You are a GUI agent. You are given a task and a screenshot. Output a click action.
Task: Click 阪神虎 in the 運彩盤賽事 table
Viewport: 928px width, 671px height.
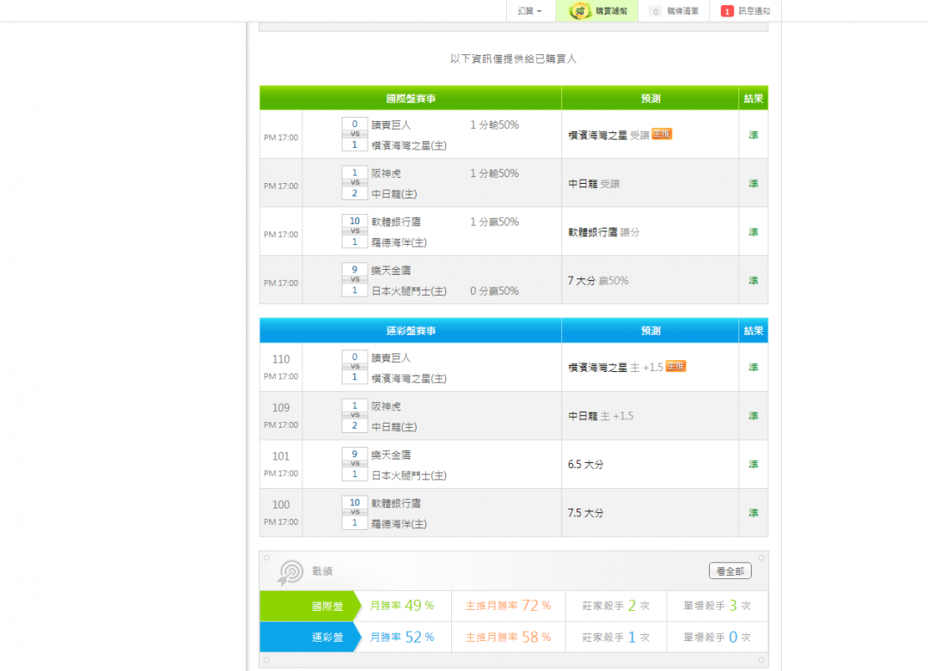[x=386, y=406]
